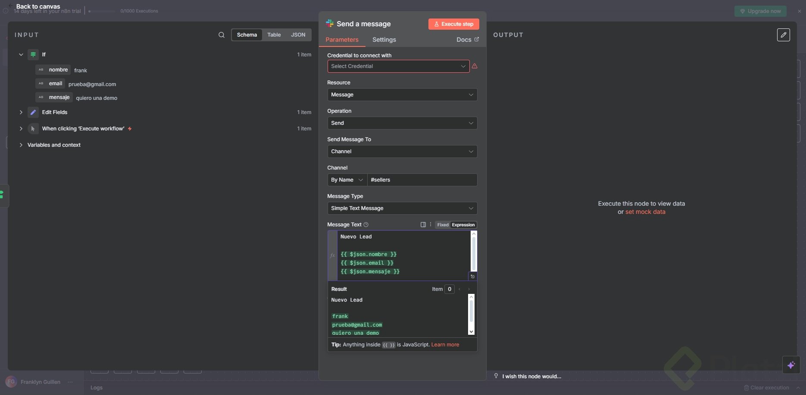Show previous result item arrow
806x395 pixels.
tap(459, 289)
